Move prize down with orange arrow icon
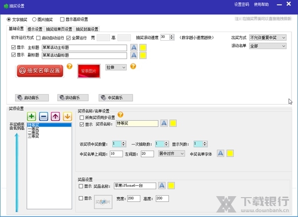 point(68,116)
